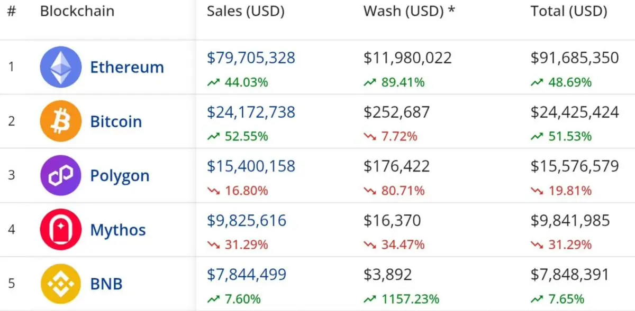Click Ethereum sales value $79,705,328

pyautogui.click(x=251, y=58)
